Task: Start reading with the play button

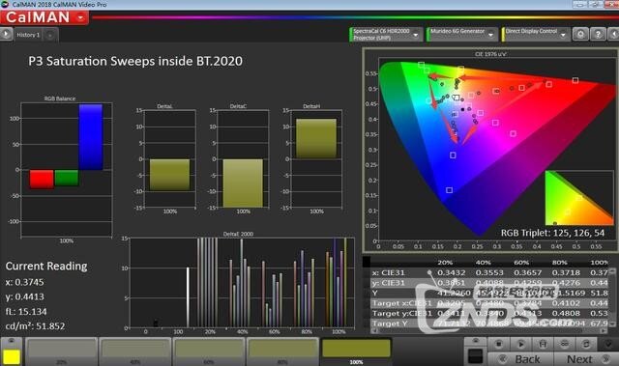Action: [x=520, y=345]
